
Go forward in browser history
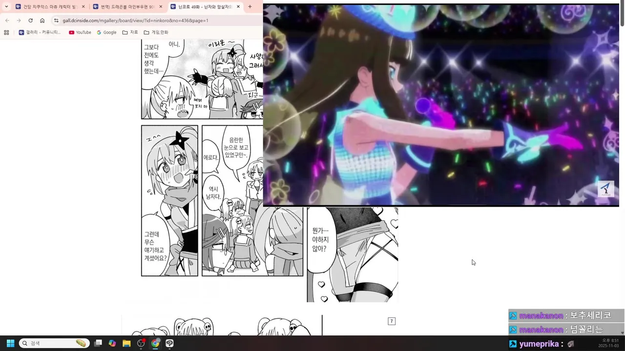pyautogui.click(x=19, y=20)
